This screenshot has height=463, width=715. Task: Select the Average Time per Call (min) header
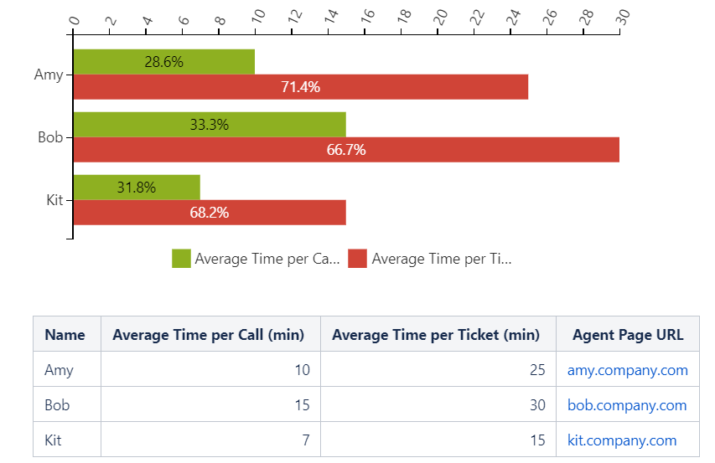[209, 335]
